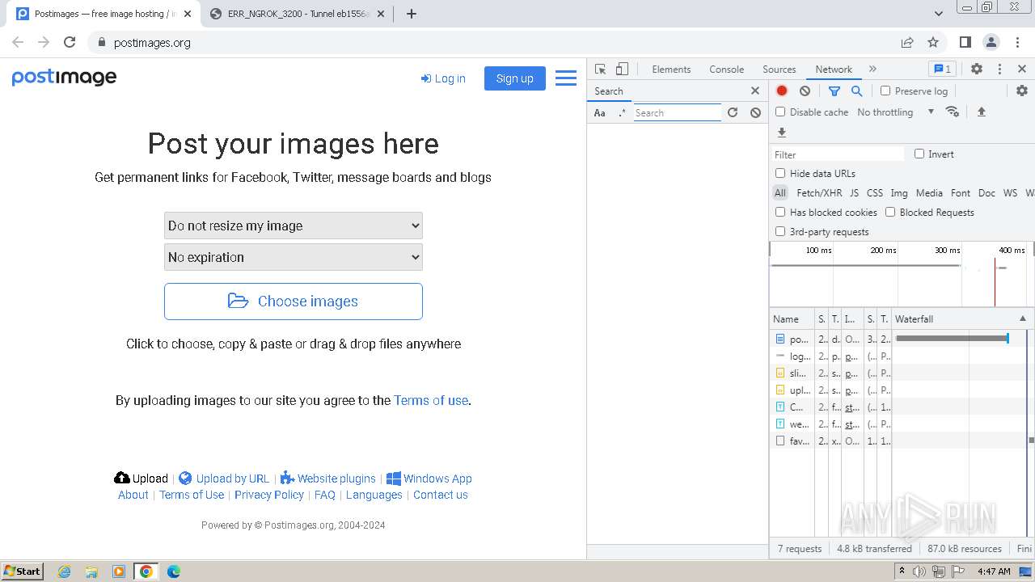
Task: Filter requests by Fetch/XHR
Action: point(819,192)
